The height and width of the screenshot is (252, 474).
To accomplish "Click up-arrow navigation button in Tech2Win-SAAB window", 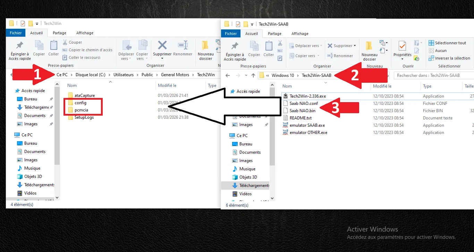I will 253,75.
